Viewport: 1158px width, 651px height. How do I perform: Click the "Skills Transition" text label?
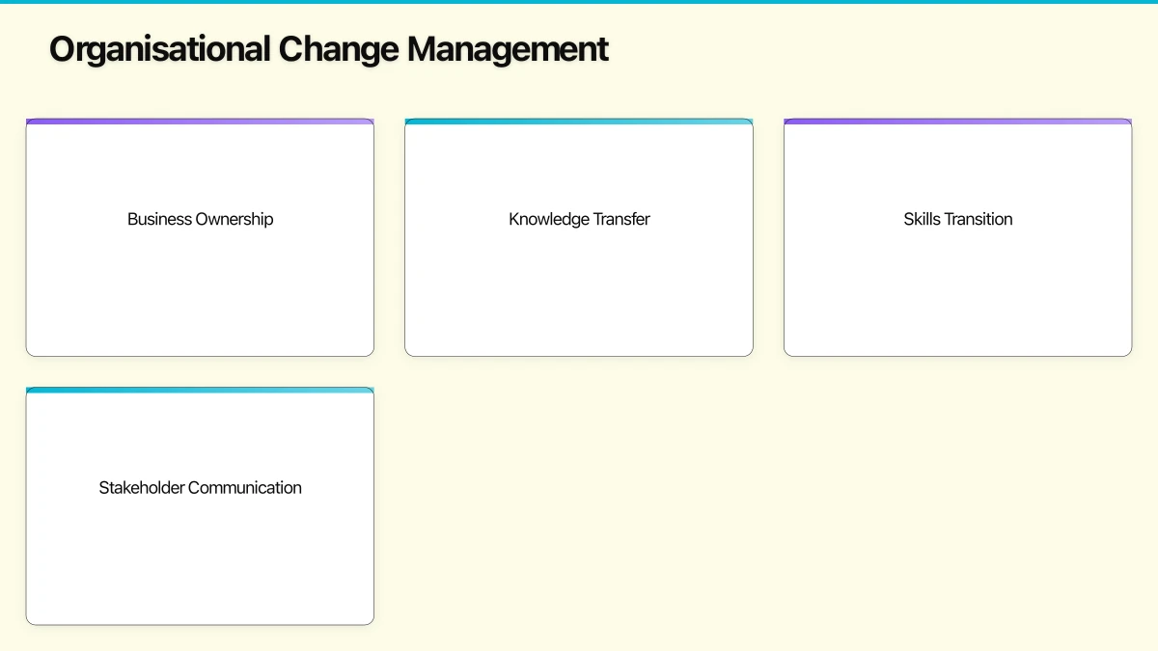[x=957, y=219]
